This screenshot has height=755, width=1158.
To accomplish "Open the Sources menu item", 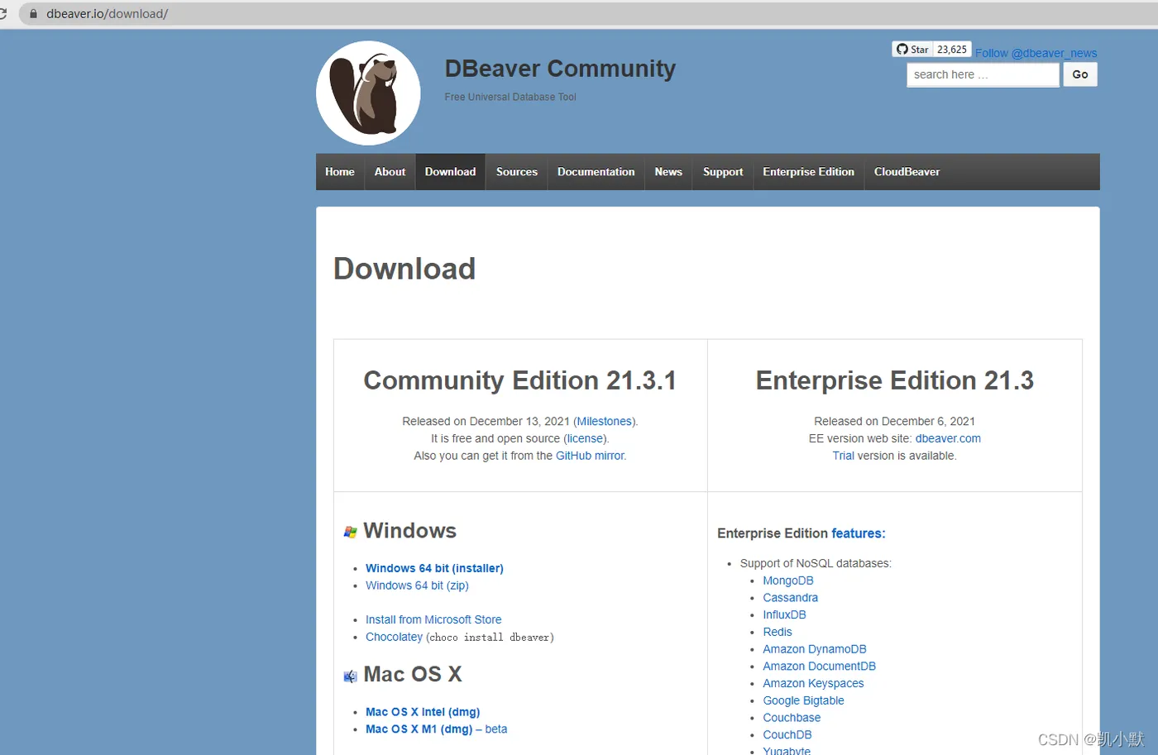I will [516, 172].
